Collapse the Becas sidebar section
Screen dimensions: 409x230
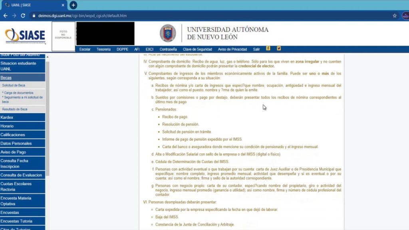pos(22,77)
